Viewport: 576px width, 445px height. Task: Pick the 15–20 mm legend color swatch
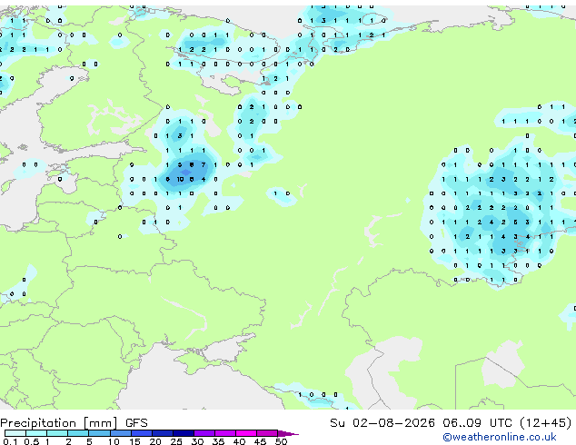(x=142, y=433)
